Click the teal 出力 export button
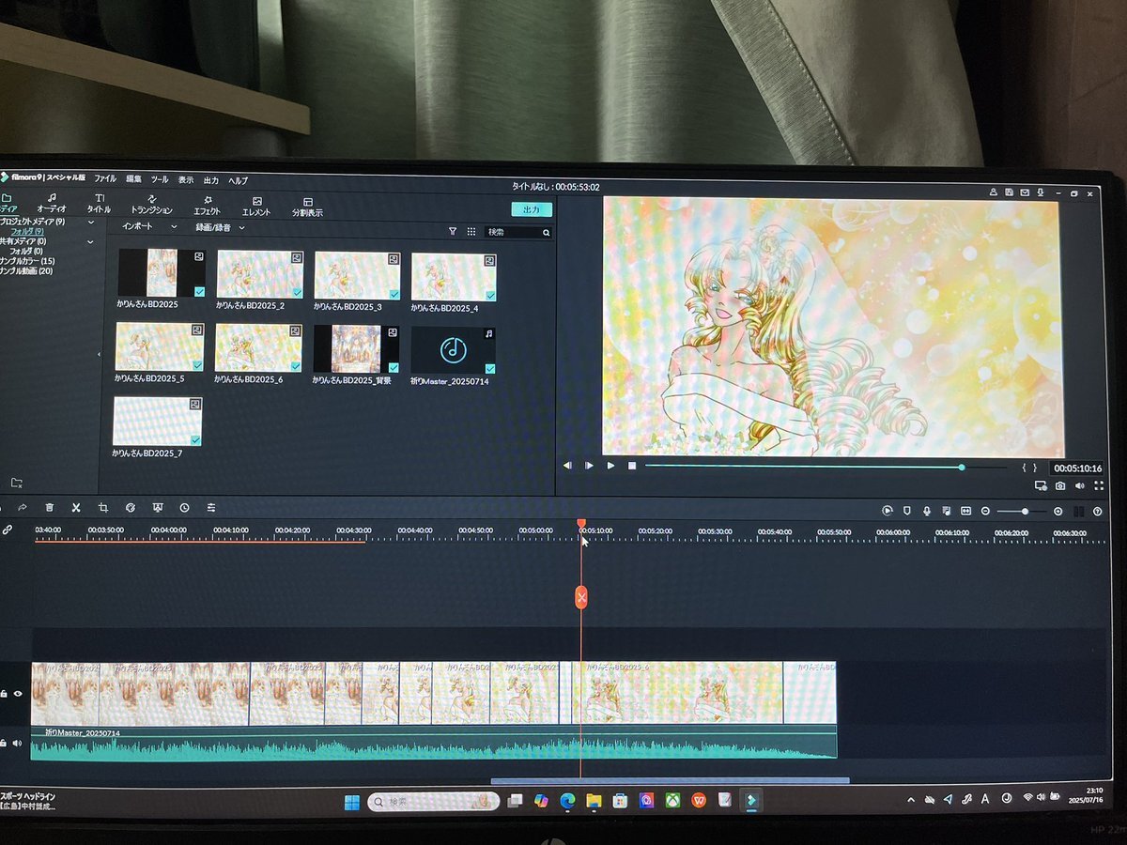The height and width of the screenshot is (845, 1127). tap(532, 209)
